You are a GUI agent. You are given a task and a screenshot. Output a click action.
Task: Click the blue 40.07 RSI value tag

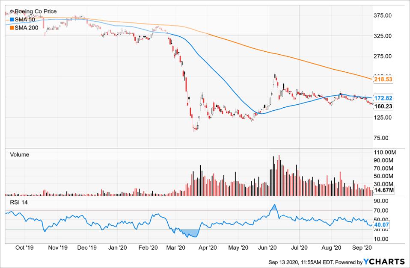[x=382, y=224]
